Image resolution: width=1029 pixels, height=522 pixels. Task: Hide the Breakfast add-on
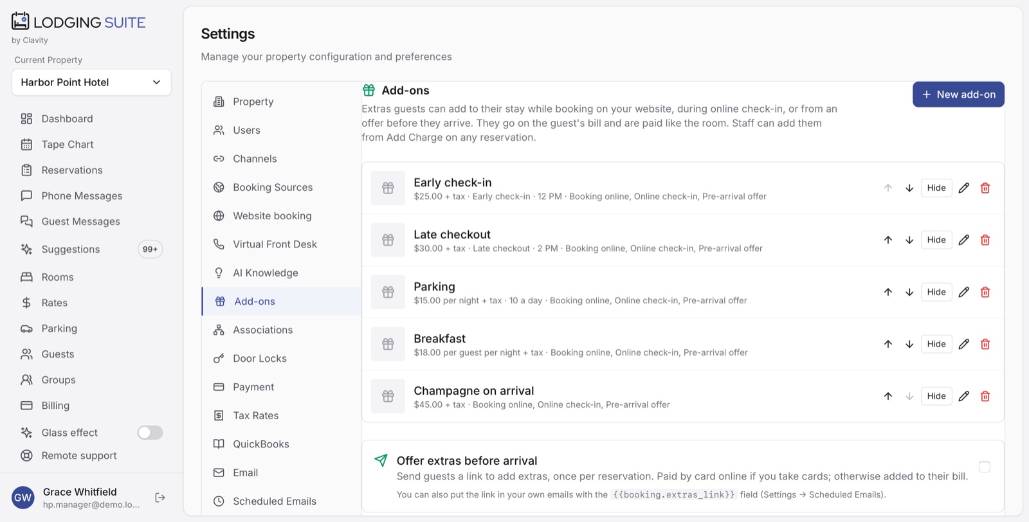(x=936, y=345)
